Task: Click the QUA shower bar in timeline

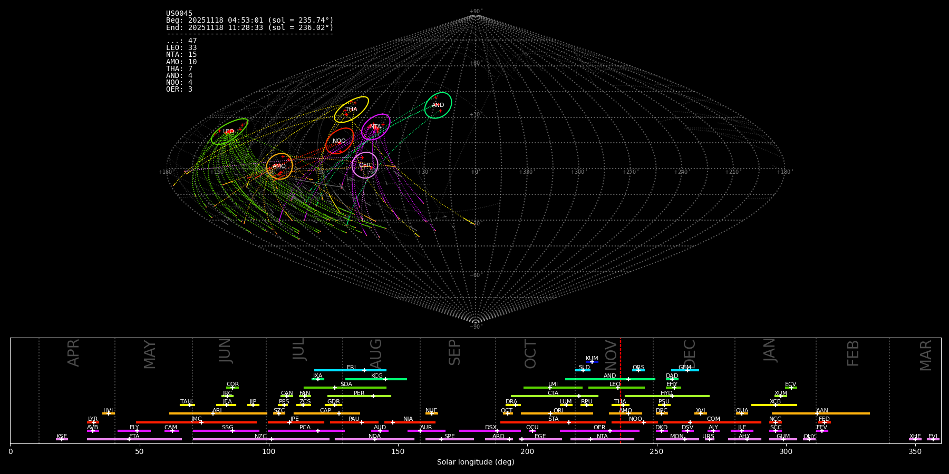Action: point(742,413)
